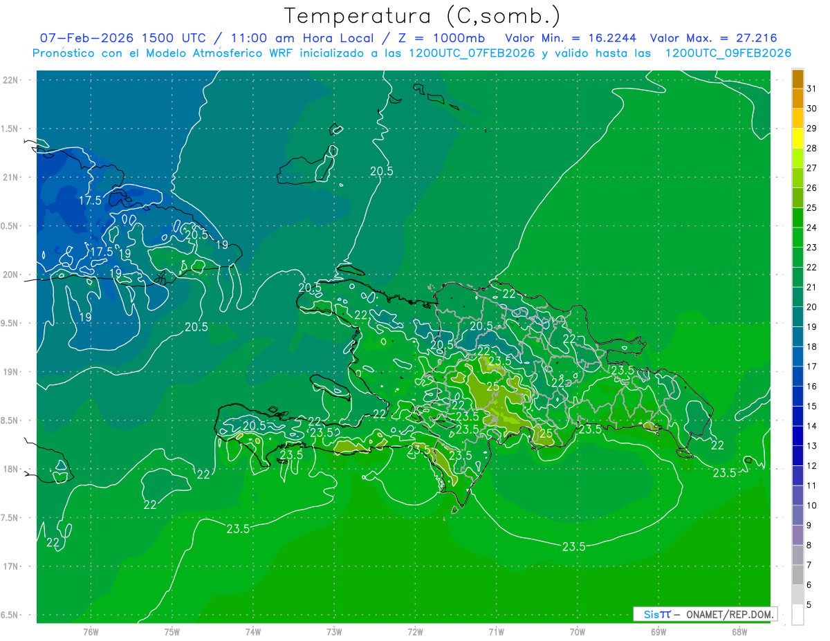Pick the purple colorbar segment between 8 and 9
The image size is (830, 641).
coord(797,535)
